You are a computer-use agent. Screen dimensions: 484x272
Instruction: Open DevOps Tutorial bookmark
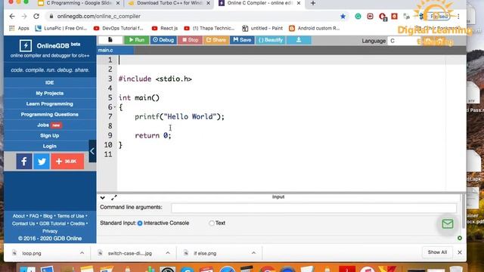pyautogui.click(x=118, y=28)
